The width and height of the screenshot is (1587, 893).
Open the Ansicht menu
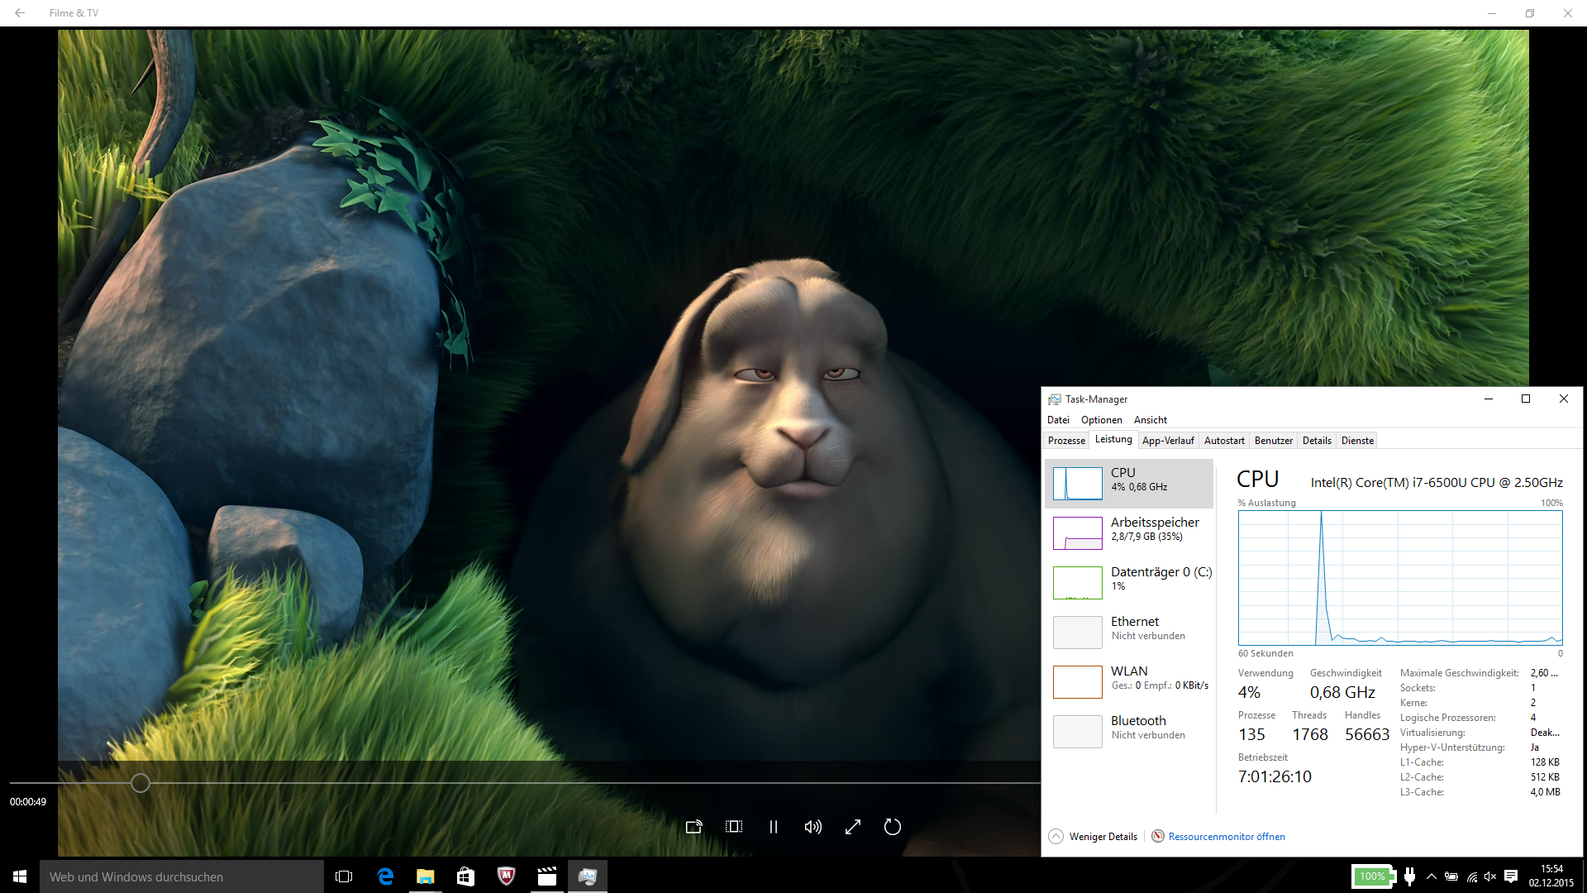1150,420
